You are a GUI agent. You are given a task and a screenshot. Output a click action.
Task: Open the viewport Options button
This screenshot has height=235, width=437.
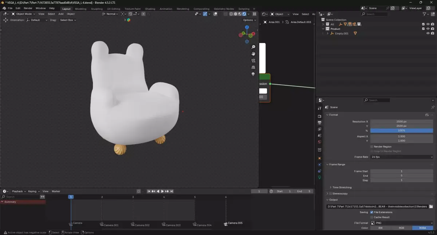click(249, 20)
